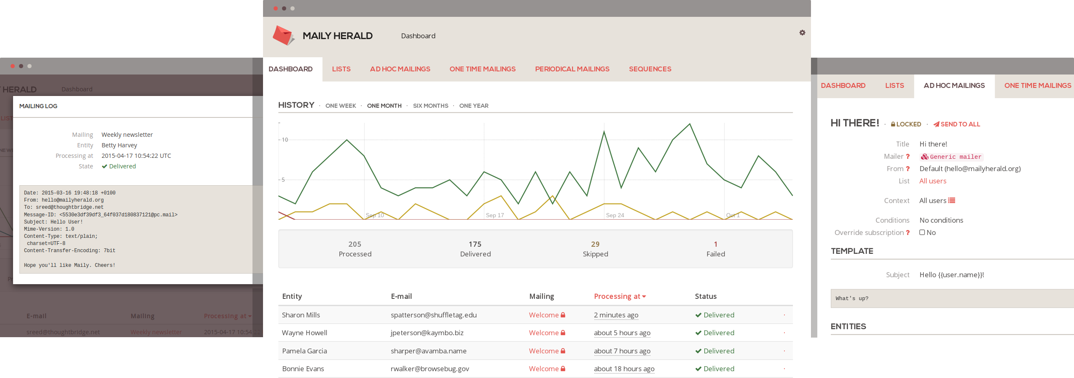
Task: Click the "175 Delivered" statistic
Action: pyautogui.click(x=475, y=249)
